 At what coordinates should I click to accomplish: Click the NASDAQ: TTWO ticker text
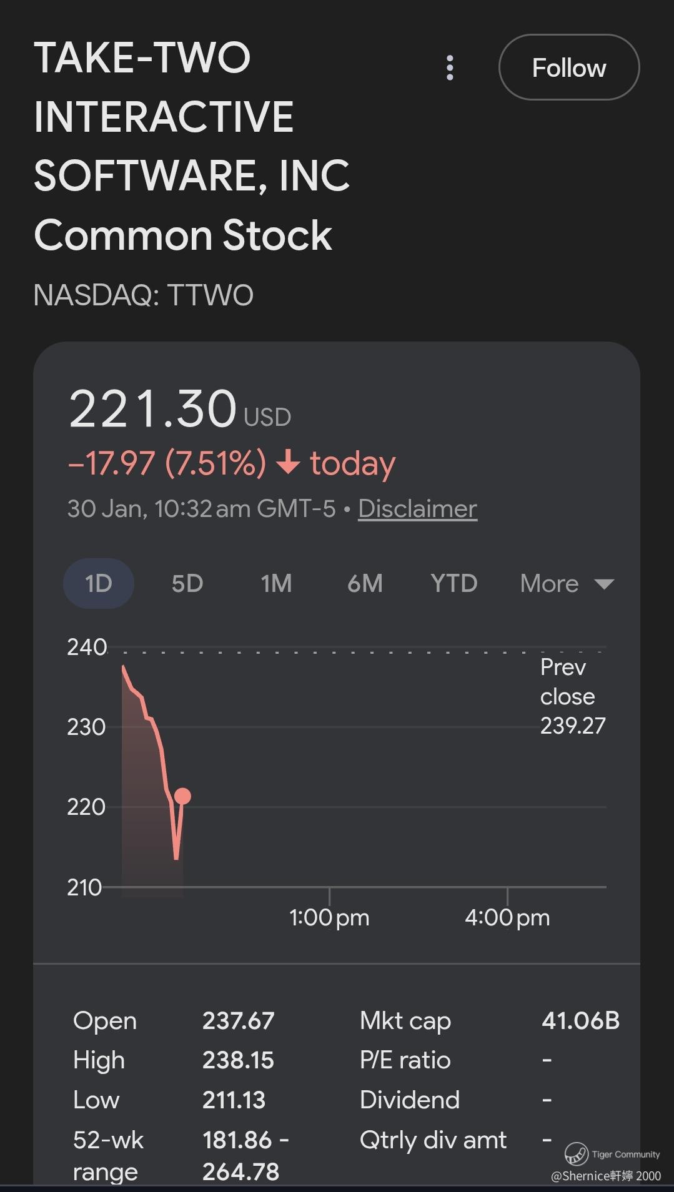tap(143, 295)
